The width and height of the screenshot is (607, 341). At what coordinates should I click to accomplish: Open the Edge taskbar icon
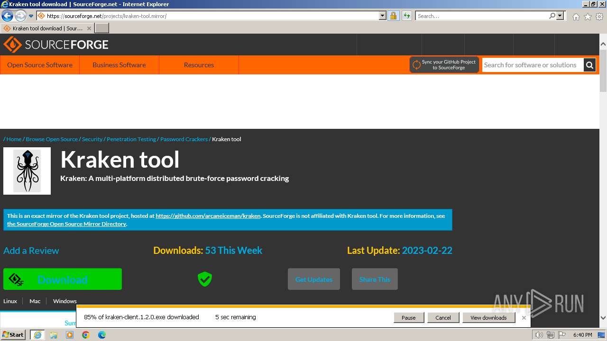point(102,335)
